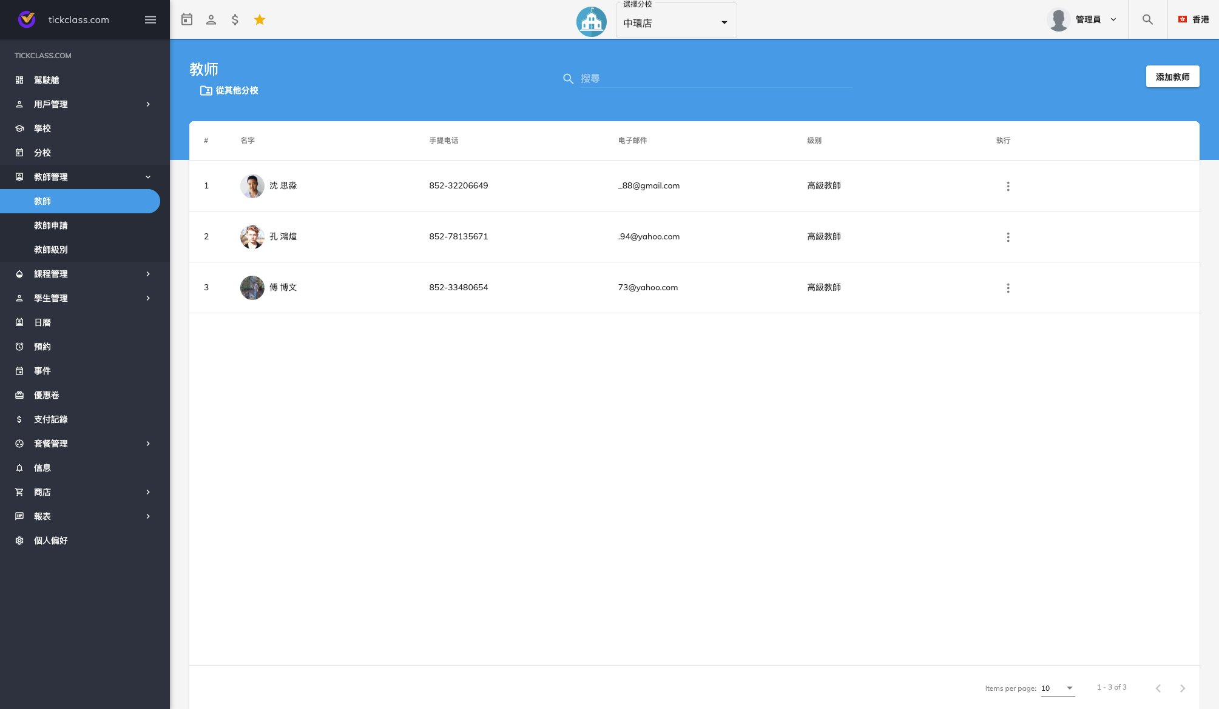
Task: Click phone number 852-78135671
Action: coord(459,236)
